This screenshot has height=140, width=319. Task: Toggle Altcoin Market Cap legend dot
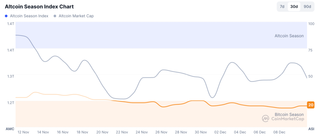(x=55, y=16)
